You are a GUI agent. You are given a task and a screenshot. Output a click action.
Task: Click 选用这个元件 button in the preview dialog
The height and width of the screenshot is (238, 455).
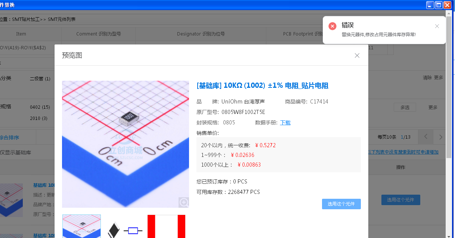coord(341,204)
